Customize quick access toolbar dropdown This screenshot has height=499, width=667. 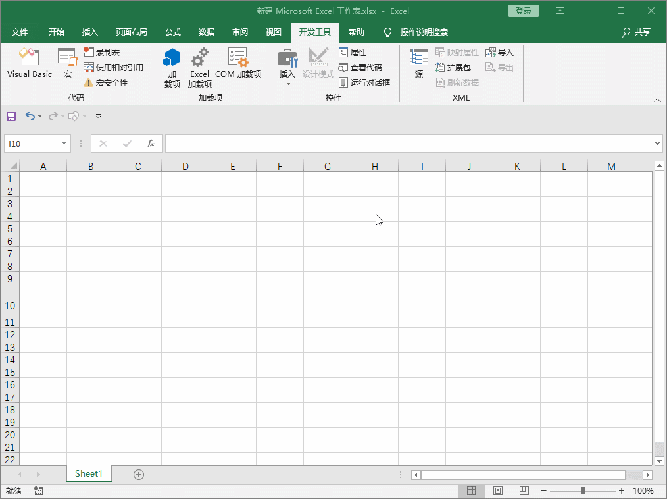click(99, 117)
